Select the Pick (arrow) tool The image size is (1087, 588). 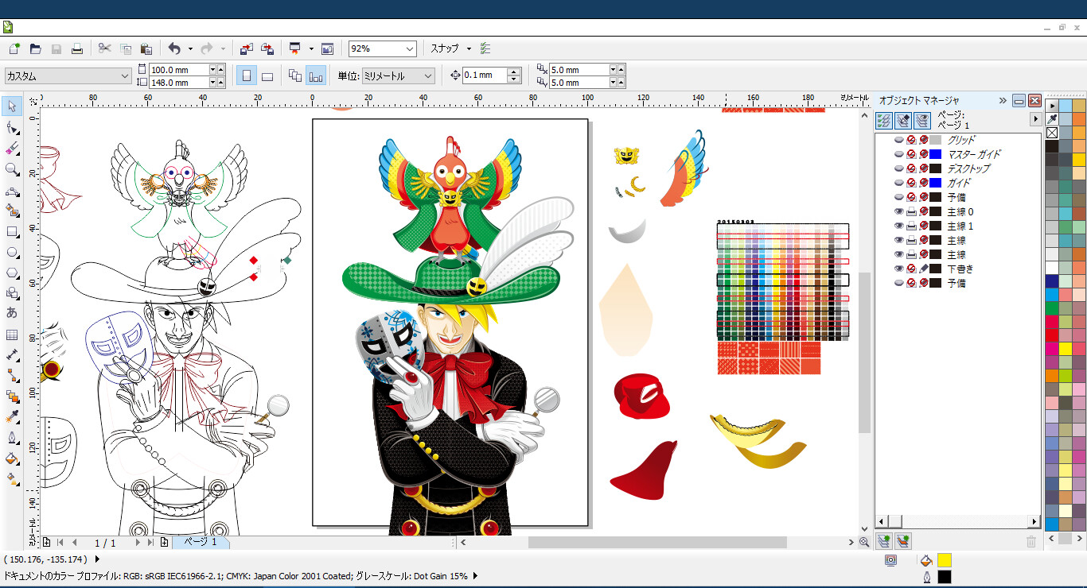click(12, 106)
